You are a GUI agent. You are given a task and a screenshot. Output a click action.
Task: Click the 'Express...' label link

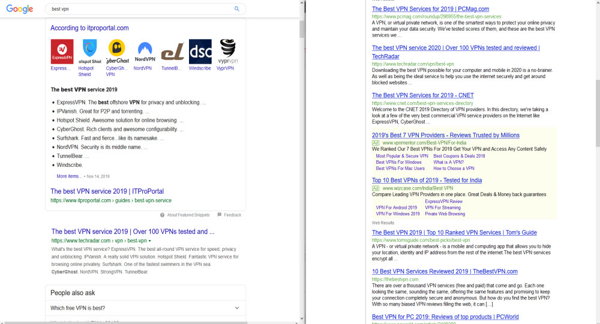pyautogui.click(x=61, y=68)
